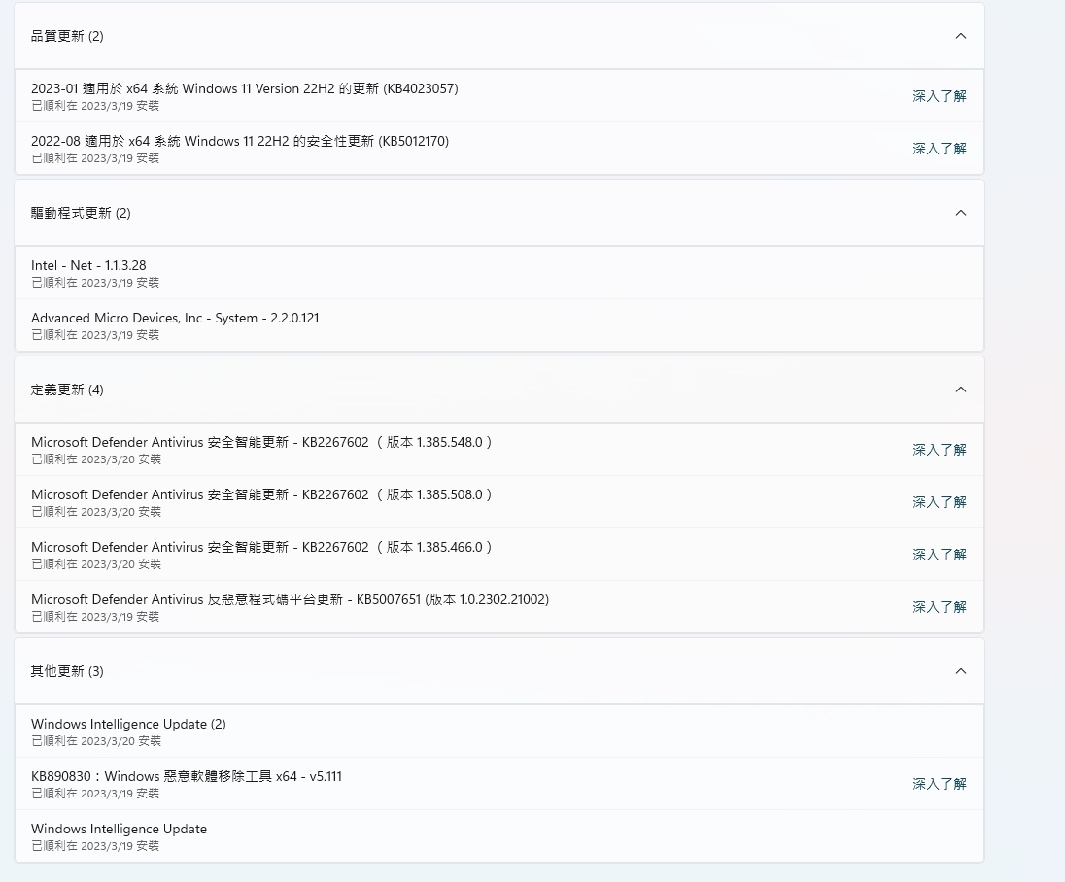Click install date under Intel - Net driver
The height and width of the screenshot is (882, 1065).
95,283
